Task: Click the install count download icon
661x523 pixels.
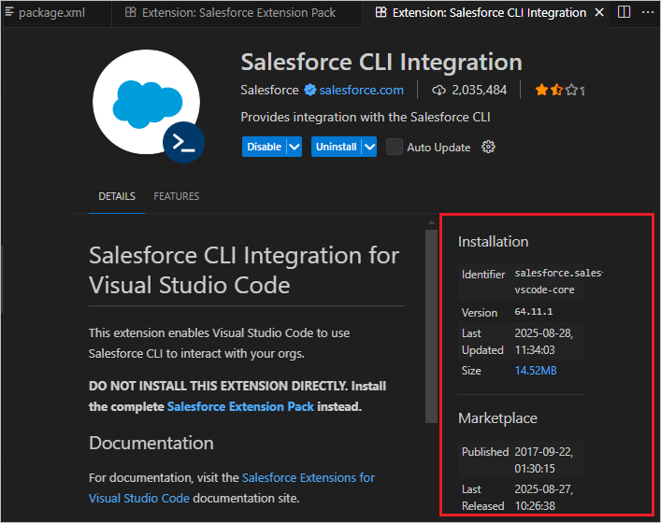Action: (438, 90)
